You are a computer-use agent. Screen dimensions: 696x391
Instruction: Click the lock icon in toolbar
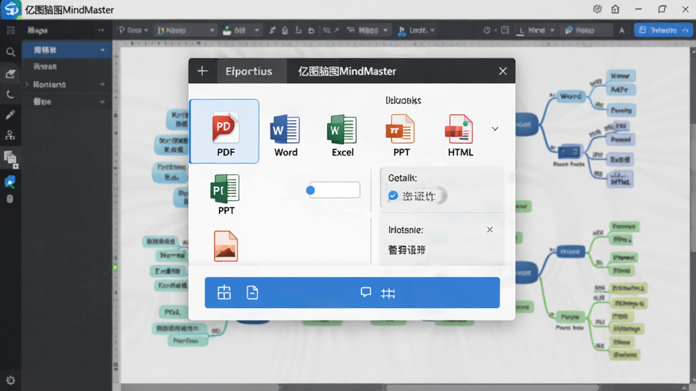[285, 30]
